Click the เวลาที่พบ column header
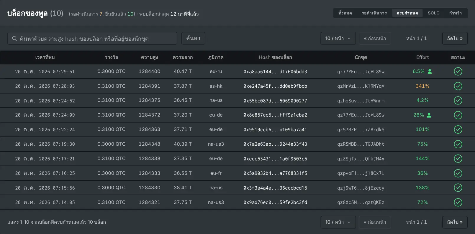This screenshot has width=475, height=234. (x=45, y=57)
